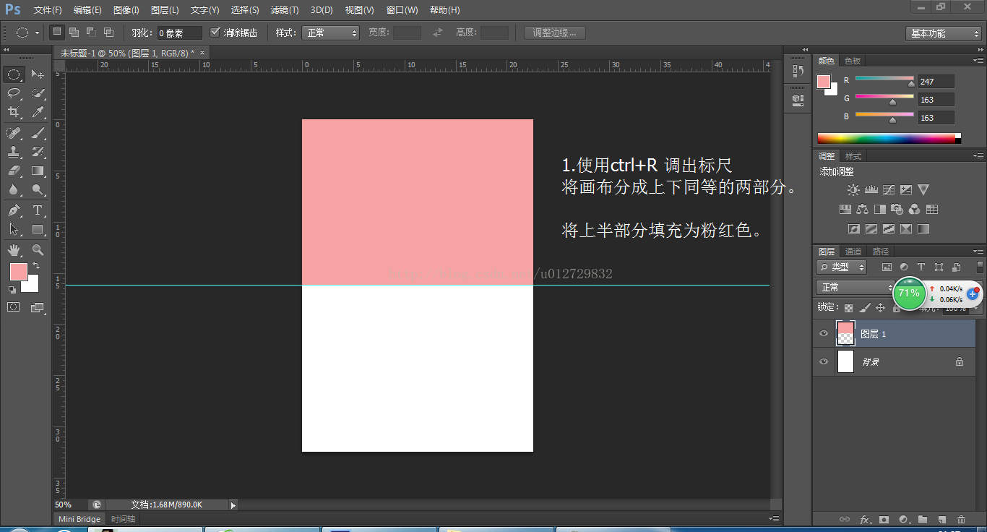Open the 样式 (style) dropdown
This screenshot has width=987, height=532.
pos(331,33)
